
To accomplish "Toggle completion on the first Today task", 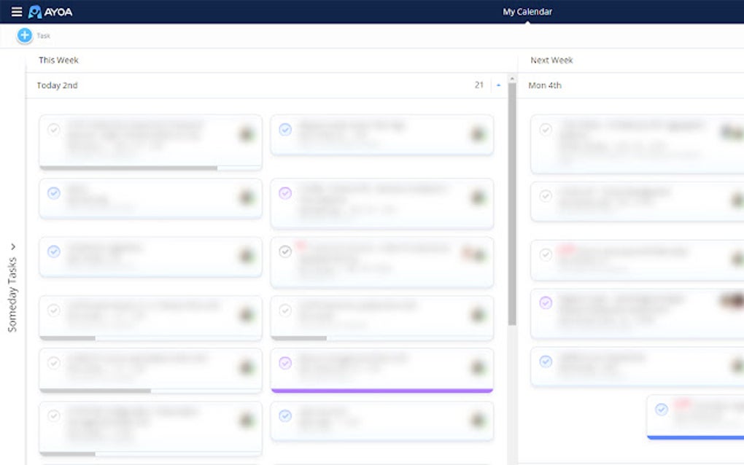I will point(53,130).
